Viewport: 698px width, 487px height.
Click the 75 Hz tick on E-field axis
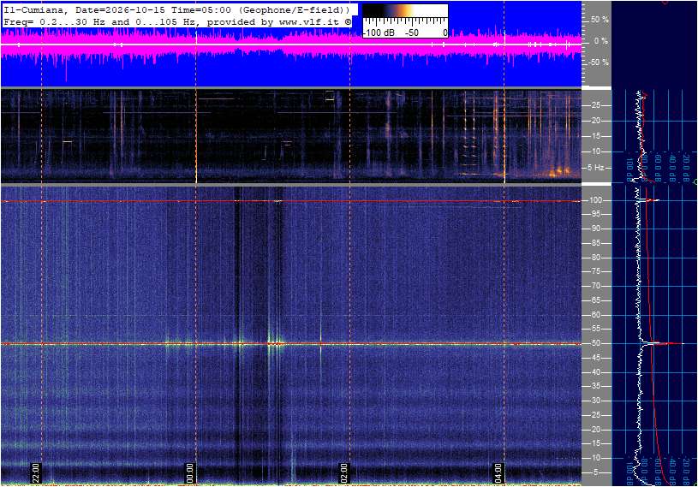click(x=595, y=271)
